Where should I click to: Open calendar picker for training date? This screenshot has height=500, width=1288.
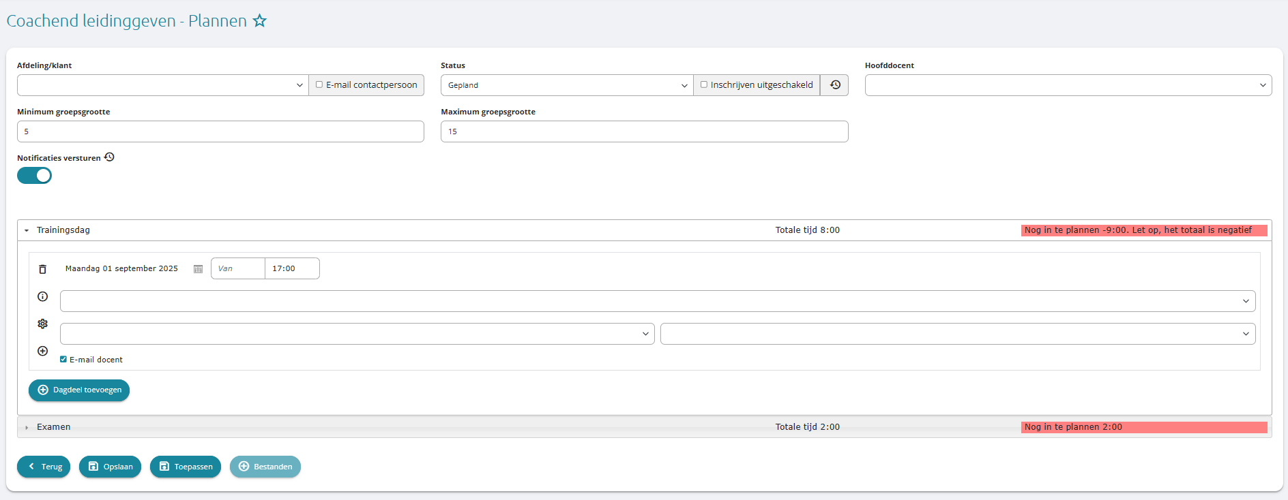click(x=198, y=269)
